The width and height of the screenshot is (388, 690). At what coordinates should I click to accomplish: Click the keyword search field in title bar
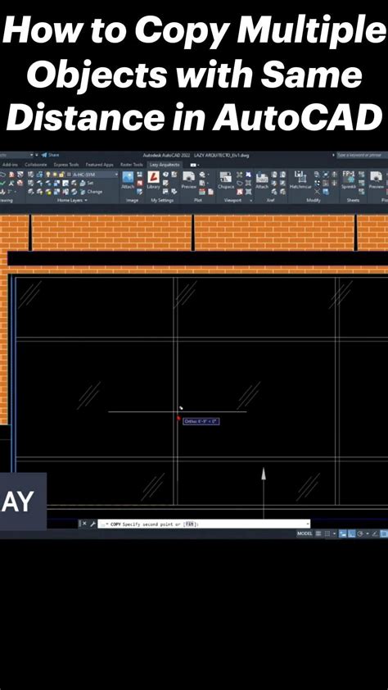[361, 155]
